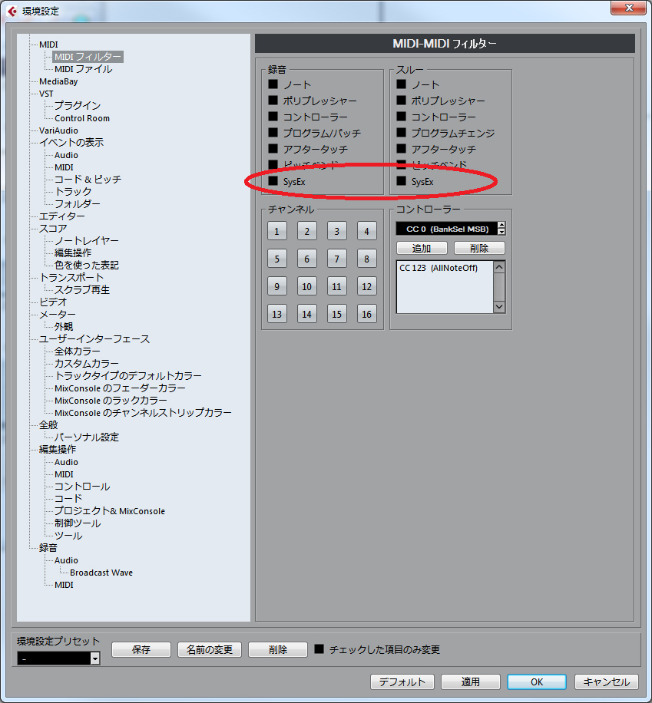652x703 pixels.
Task: Toggle the 録音 SysEx checkbox
Action: (x=273, y=181)
